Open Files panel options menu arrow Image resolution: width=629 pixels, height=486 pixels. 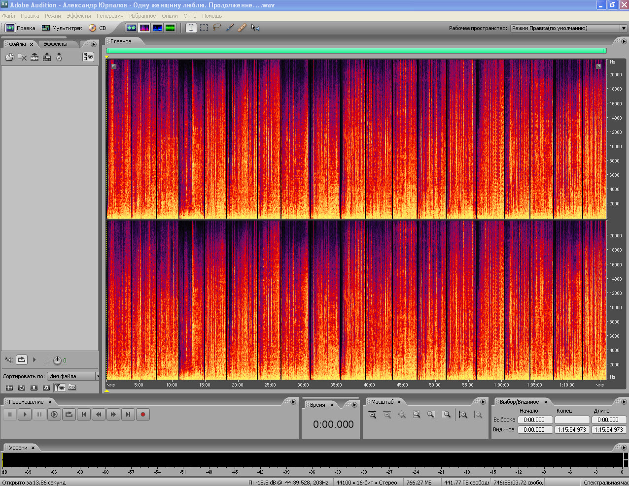pyautogui.click(x=94, y=44)
